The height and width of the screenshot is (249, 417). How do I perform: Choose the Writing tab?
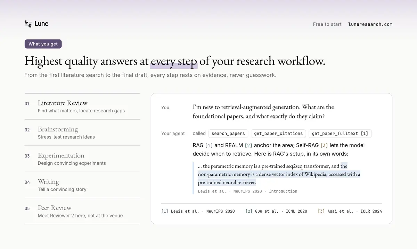82,185
